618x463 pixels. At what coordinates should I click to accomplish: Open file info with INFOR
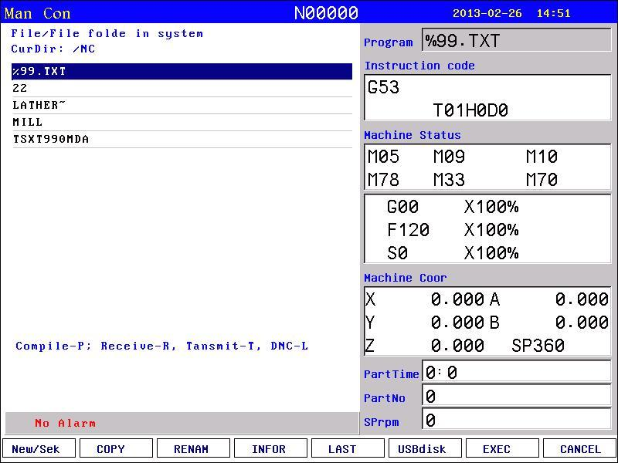click(270, 449)
